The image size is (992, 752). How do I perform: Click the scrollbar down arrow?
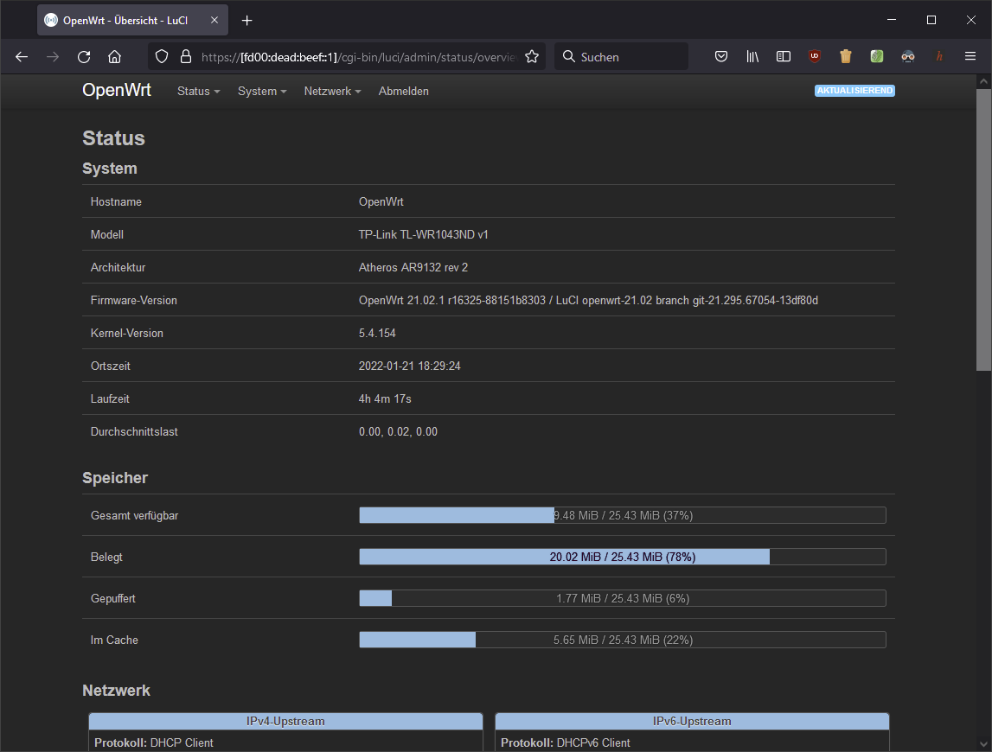coord(983,744)
